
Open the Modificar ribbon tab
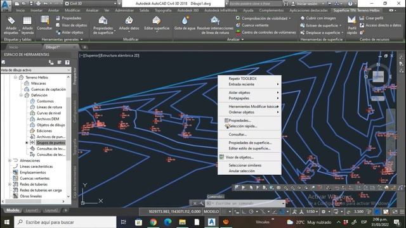pyautogui.click(x=72, y=10)
